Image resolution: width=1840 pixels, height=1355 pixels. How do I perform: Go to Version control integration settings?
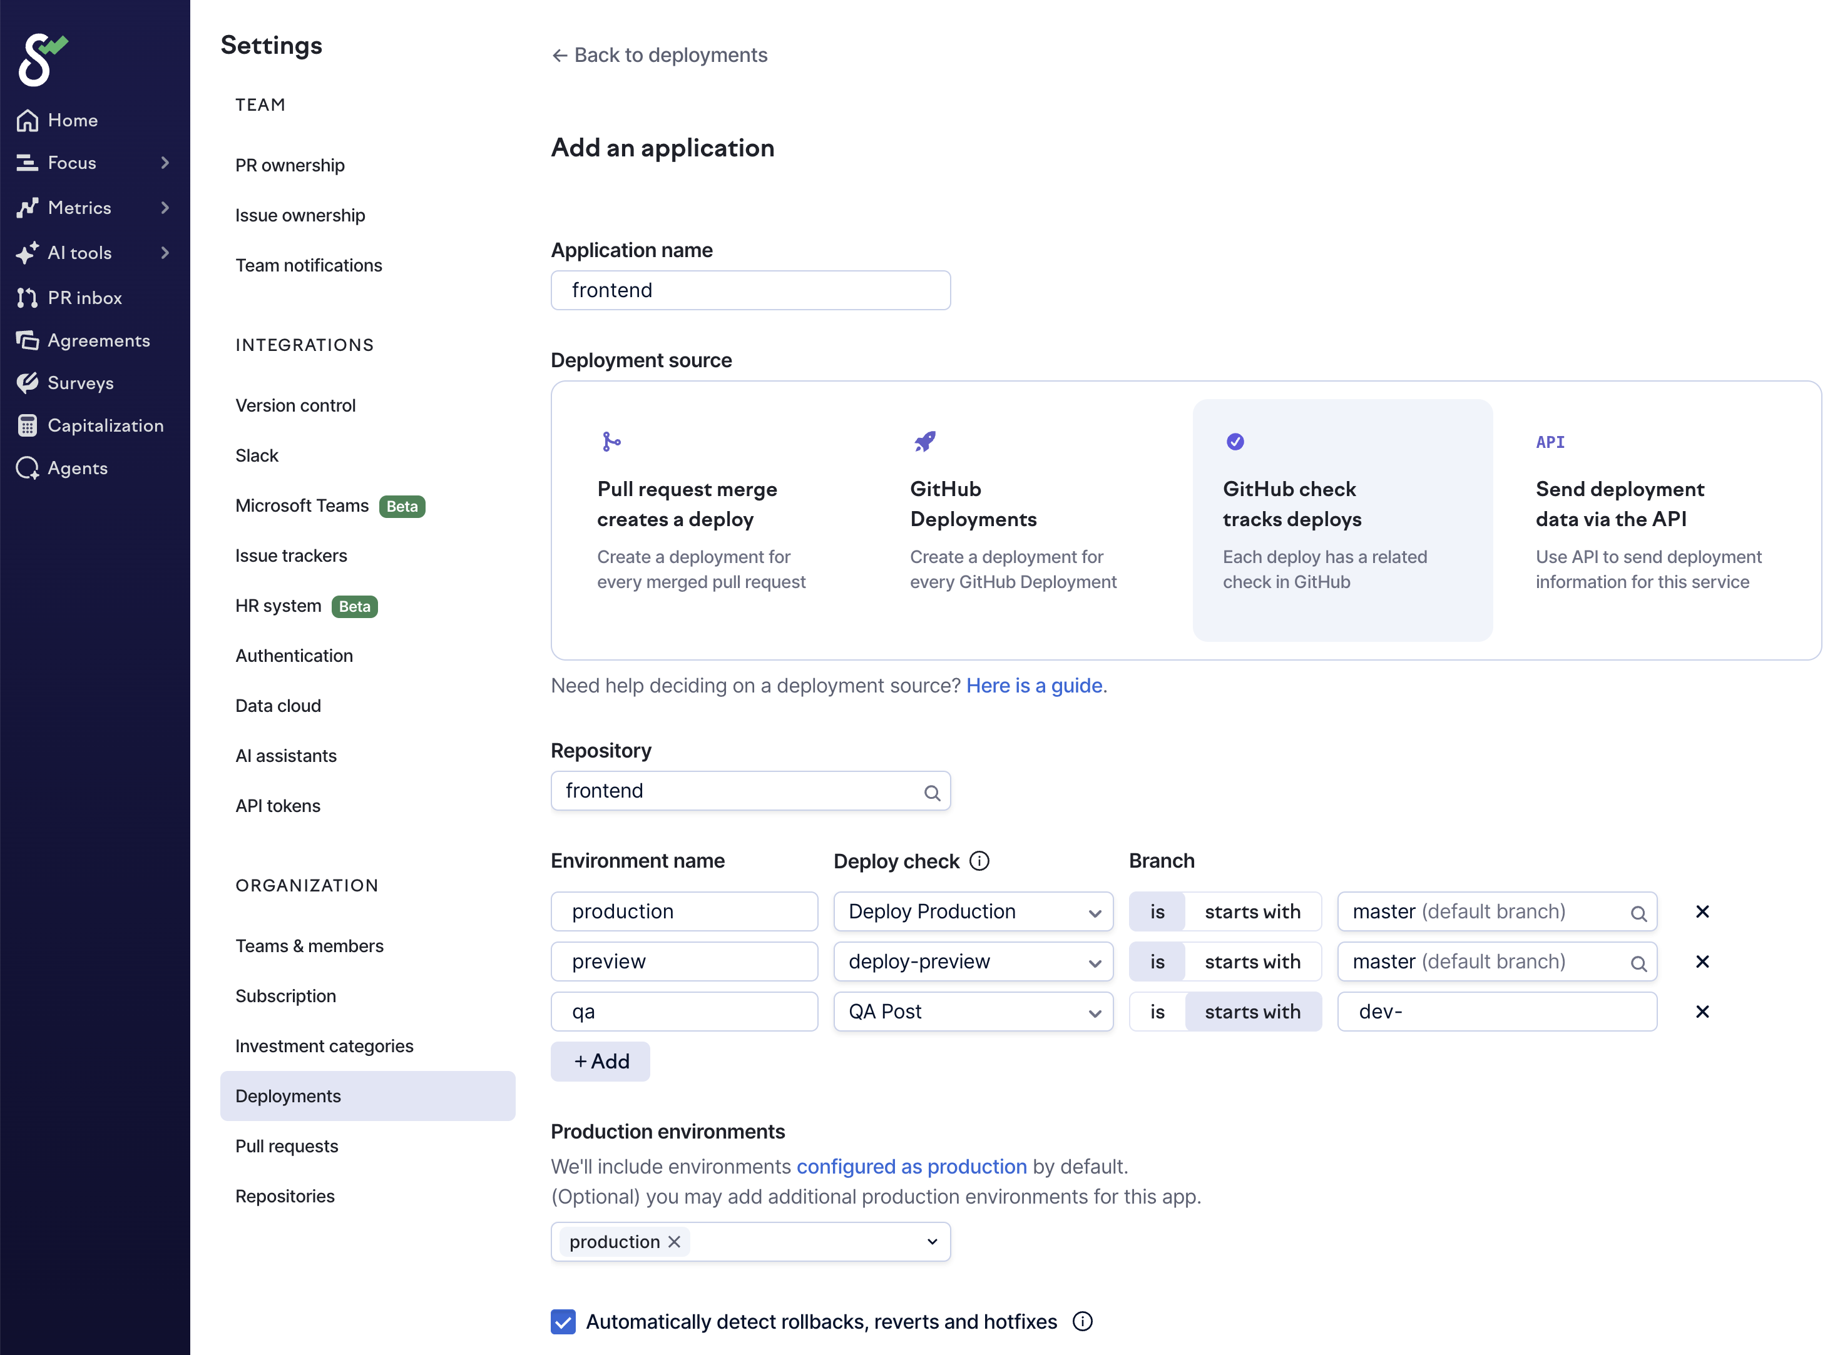(x=295, y=405)
